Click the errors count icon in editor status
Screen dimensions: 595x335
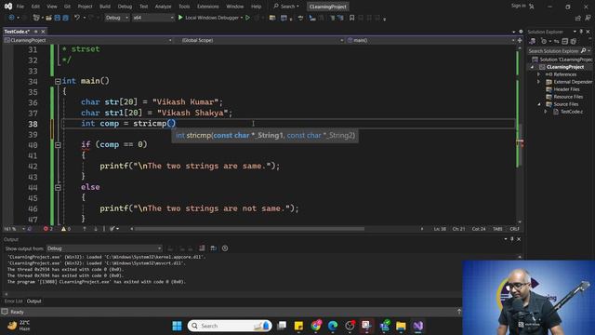(46, 229)
